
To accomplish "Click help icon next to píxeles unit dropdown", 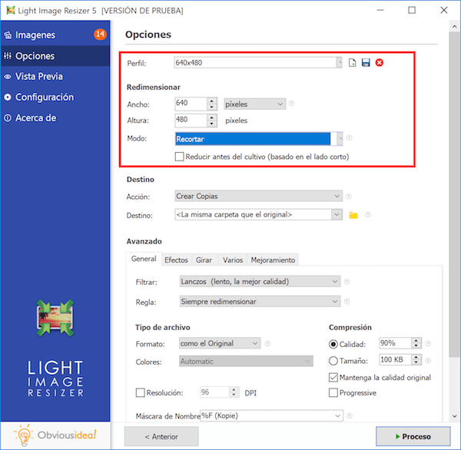I will [291, 104].
